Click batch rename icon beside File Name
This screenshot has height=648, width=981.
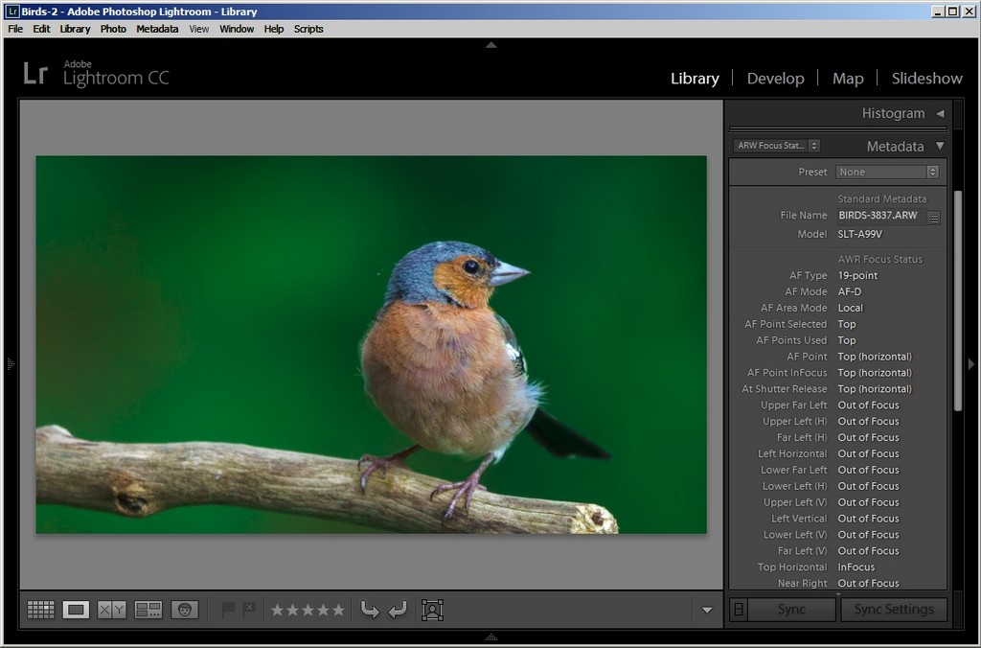(934, 218)
